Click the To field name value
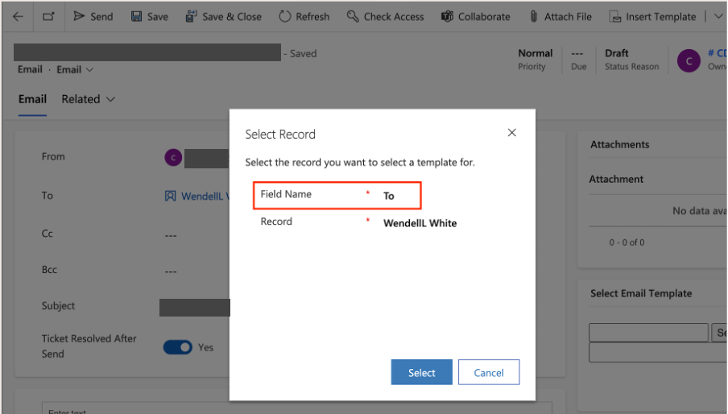The height and width of the screenshot is (414, 728). [389, 196]
